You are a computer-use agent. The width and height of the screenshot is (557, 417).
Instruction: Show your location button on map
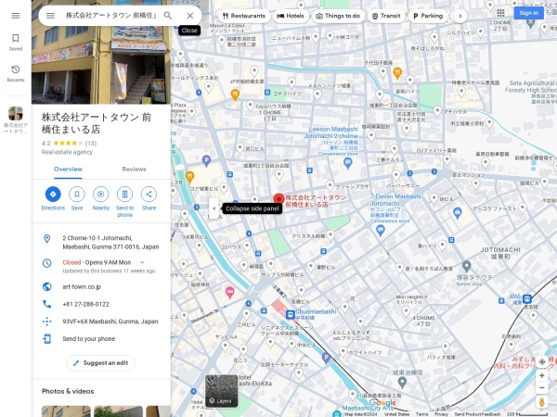542,361
